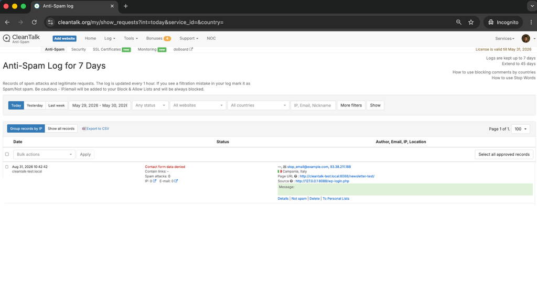Switch to the Security tab
Viewport: 537px width, 302px height.
79,49
